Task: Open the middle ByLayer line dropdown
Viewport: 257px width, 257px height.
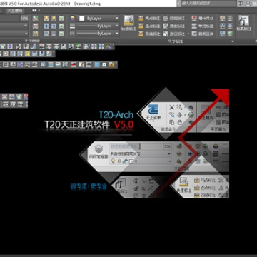Action: click(97, 26)
